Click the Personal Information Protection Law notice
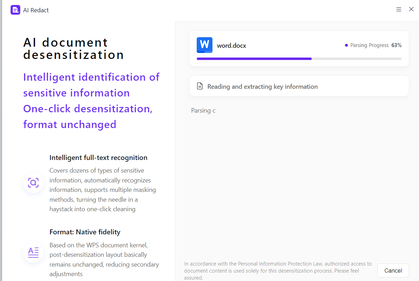This screenshot has height=281, width=419. (278, 270)
